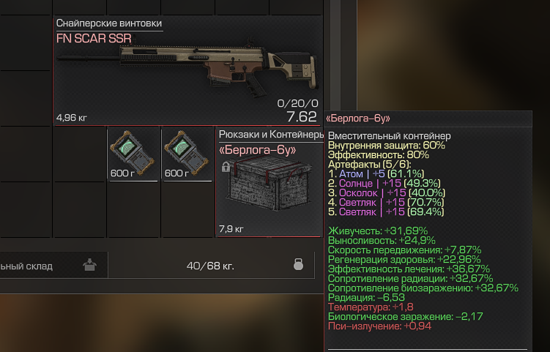The width and height of the screenshot is (550, 352).
Task: Click the box deposit icon beside склад
Action: click(89, 265)
